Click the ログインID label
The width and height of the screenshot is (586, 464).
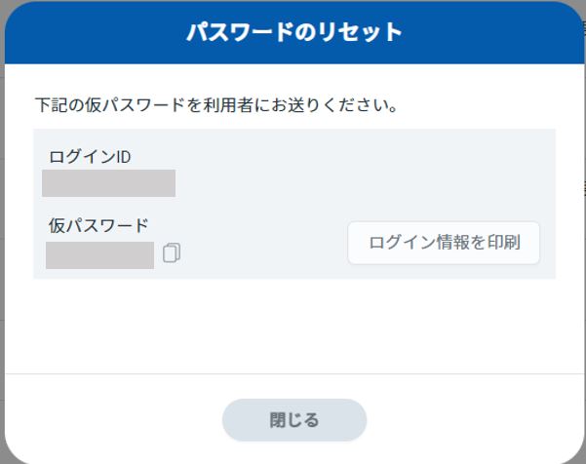(x=90, y=157)
